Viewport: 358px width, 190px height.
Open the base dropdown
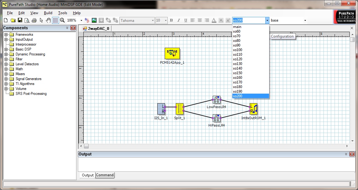coord(305,20)
